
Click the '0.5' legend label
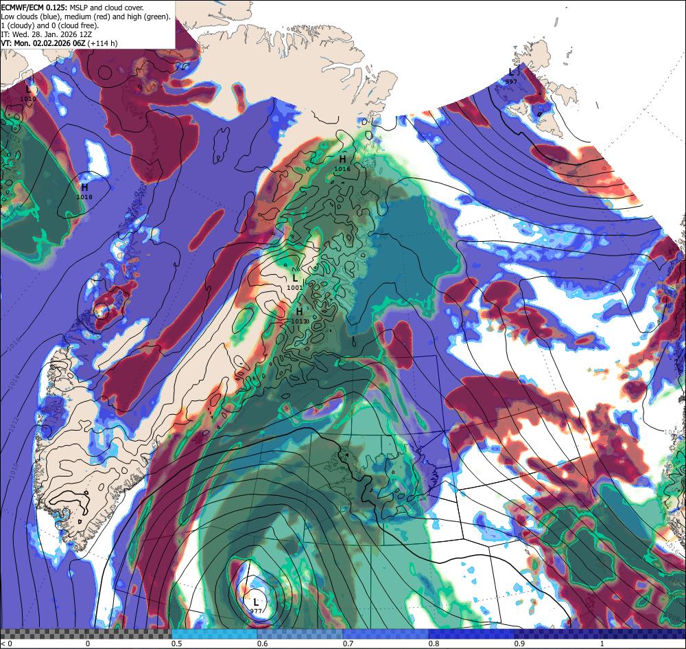click(176, 644)
